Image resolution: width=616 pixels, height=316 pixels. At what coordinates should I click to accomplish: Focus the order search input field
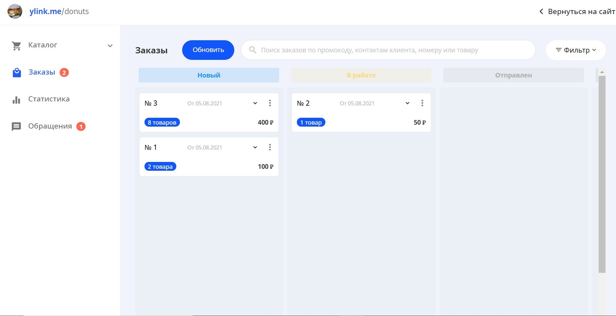[x=388, y=50]
